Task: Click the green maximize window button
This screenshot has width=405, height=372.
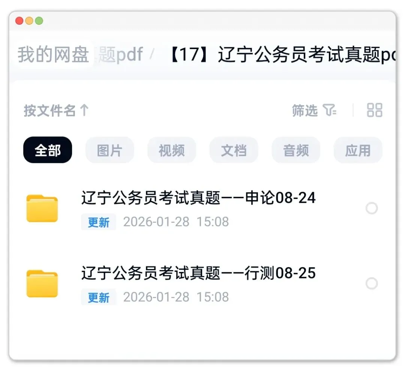Action: 39,21
